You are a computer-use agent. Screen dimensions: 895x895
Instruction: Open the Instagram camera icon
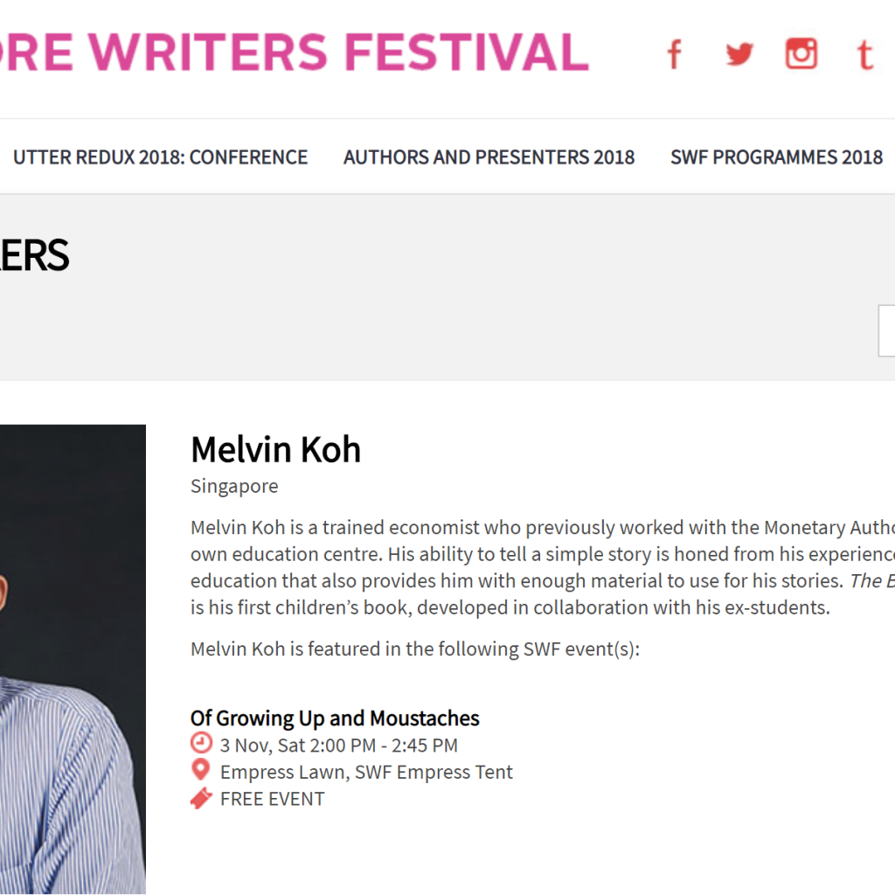coord(801,53)
